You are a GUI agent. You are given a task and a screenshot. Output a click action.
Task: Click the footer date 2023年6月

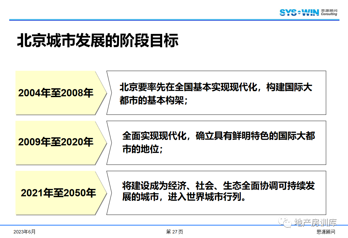coord(24,232)
